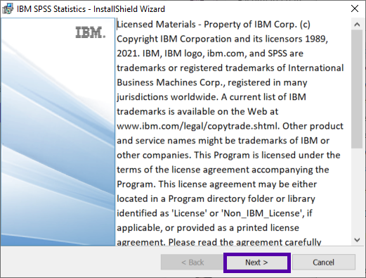Click the Next > button
Image resolution: width=366 pixels, height=278 pixels.
pyautogui.click(x=256, y=263)
